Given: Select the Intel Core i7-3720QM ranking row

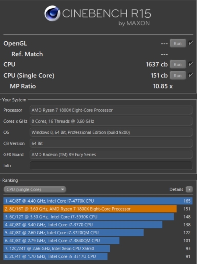Looking at the screenshot, I should coord(98,233).
